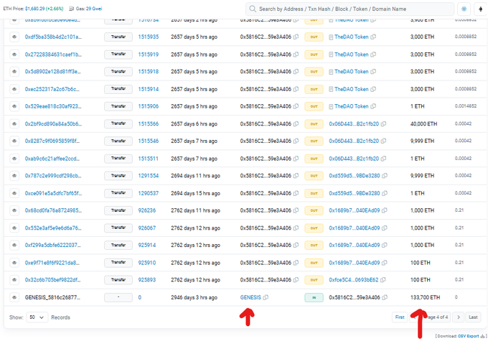Screen dimensions: 488x346
Task: Open block 1515566 link
Action: pyautogui.click(x=149, y=123)
